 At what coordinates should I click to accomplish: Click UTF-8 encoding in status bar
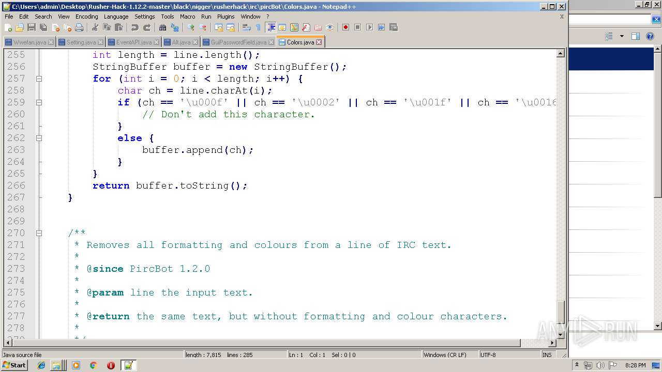pyautogui.click(x=509, y=355)
